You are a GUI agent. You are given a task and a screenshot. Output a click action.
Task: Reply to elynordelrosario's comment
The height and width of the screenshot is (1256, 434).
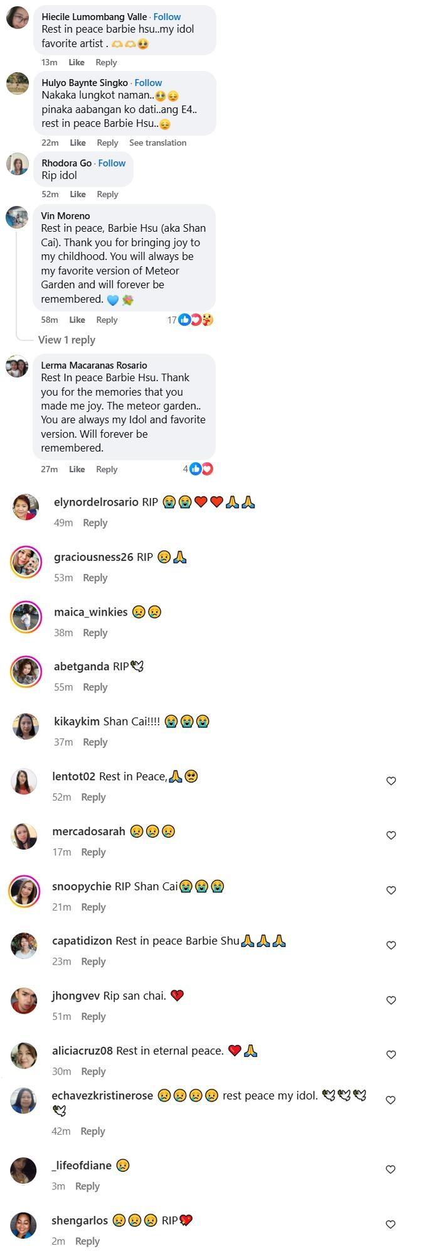(x=95, y=522)
